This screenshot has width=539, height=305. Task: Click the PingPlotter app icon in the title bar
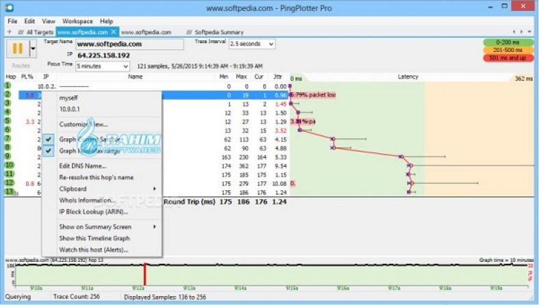10,8
